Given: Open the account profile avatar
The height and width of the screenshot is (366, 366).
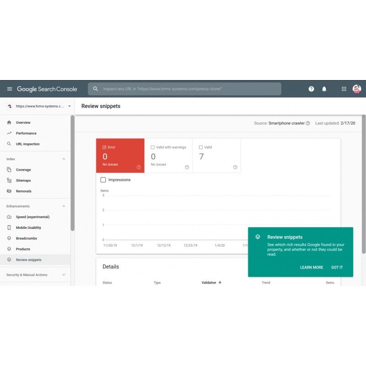Looking at the screenshot, I should click(357, 89).
